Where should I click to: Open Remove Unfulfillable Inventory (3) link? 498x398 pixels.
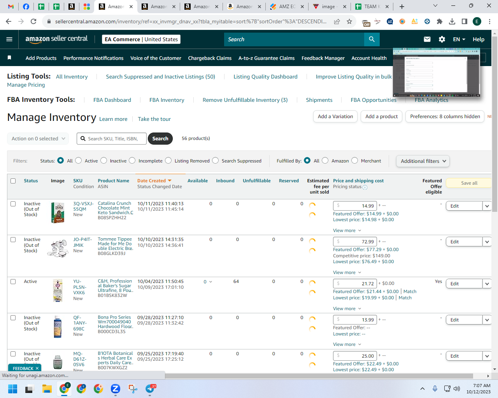coord(245,100)
